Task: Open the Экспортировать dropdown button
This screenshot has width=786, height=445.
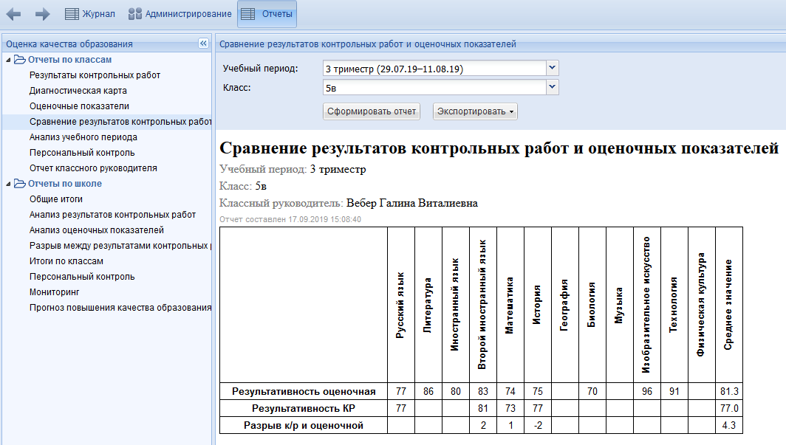Action: 475,111
